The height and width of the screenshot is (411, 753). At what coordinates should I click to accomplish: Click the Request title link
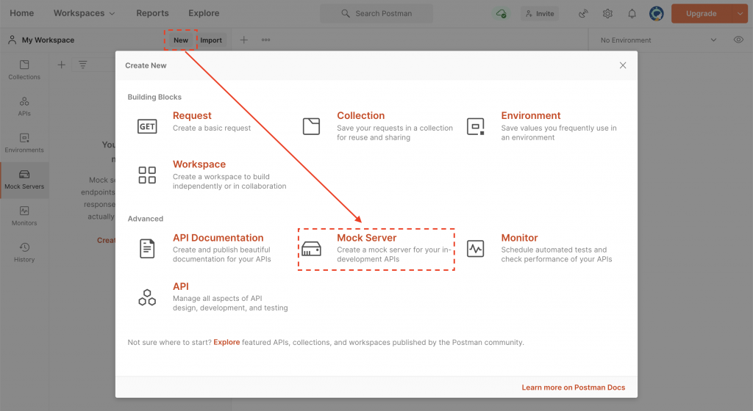click(192, 115)
